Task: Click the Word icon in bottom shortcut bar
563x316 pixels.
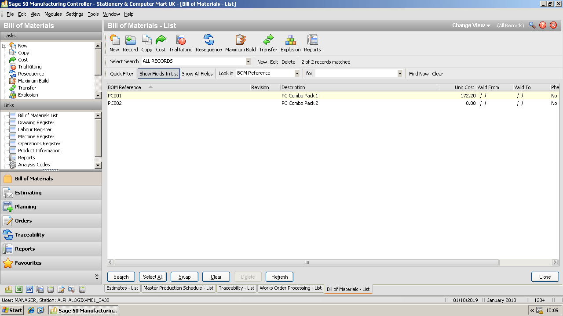Action: coord(29,289)
